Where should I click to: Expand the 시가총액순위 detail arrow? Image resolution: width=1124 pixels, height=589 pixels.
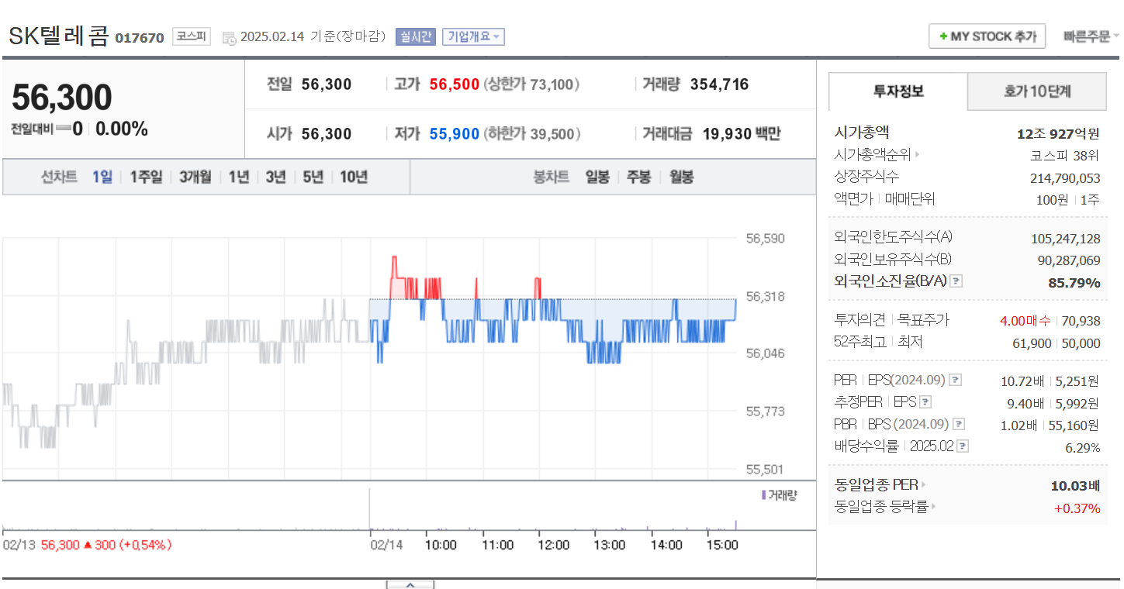pos(918,153)
